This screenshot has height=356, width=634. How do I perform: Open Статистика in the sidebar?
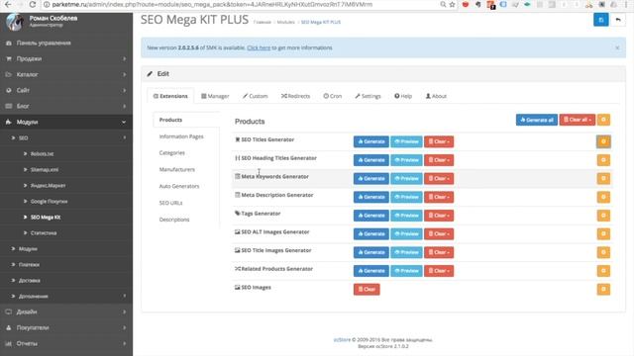(x=44, y=233)
